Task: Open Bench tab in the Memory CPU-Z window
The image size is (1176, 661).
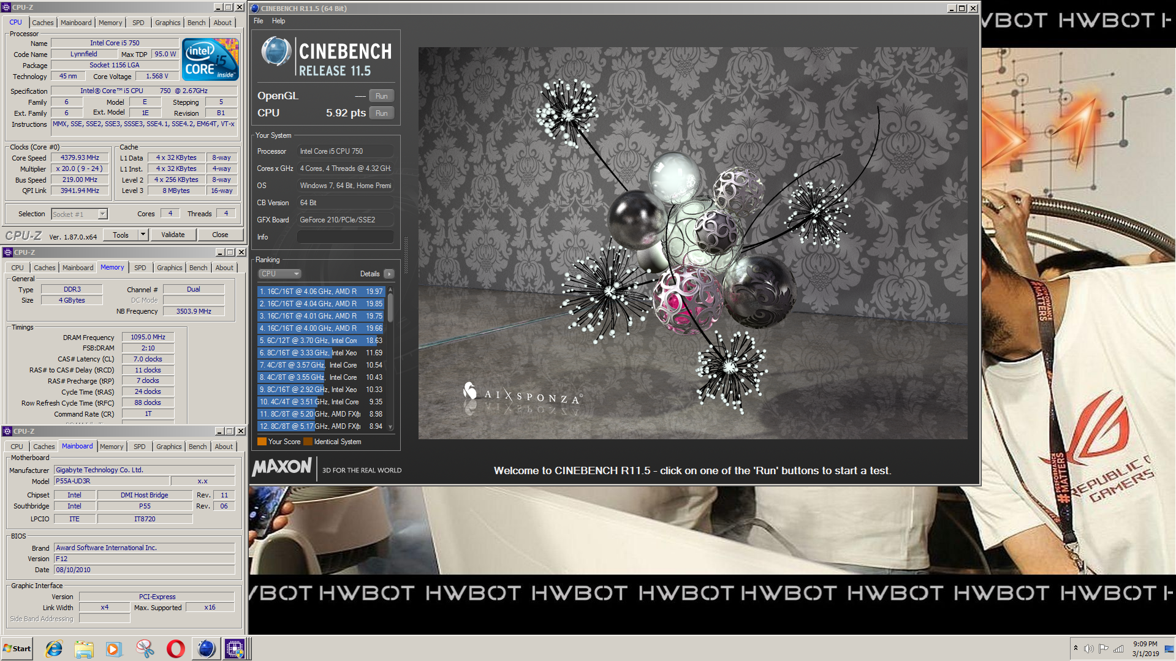Action: (198, 268)
